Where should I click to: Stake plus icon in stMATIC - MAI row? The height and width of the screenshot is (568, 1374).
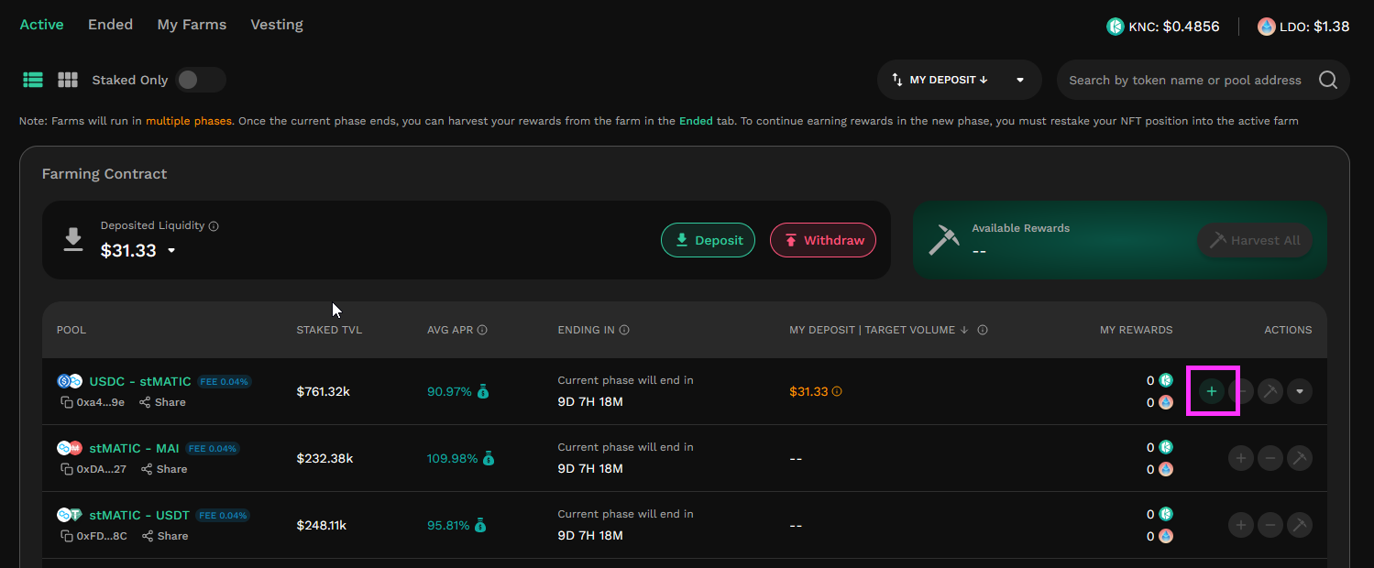click(x=1240, y=458)
